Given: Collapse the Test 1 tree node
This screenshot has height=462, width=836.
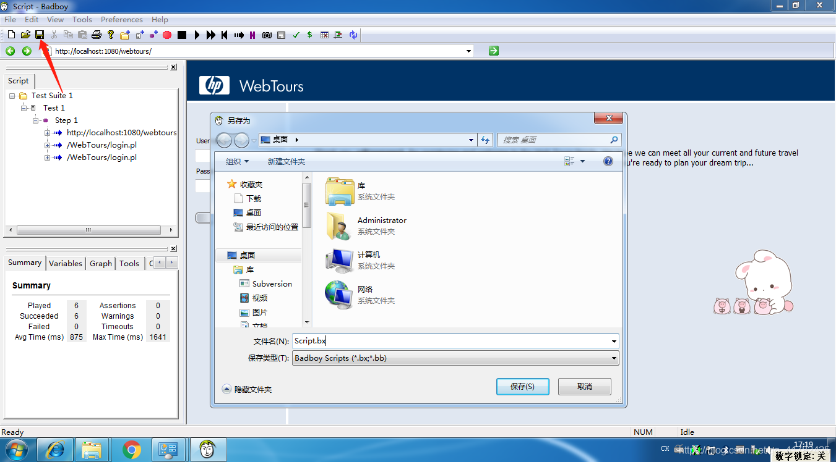Looking at the screenshot, I should click(24, 108).
